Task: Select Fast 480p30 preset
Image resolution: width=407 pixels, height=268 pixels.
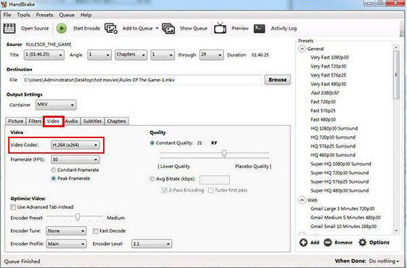Action: (x=323, y=120)
